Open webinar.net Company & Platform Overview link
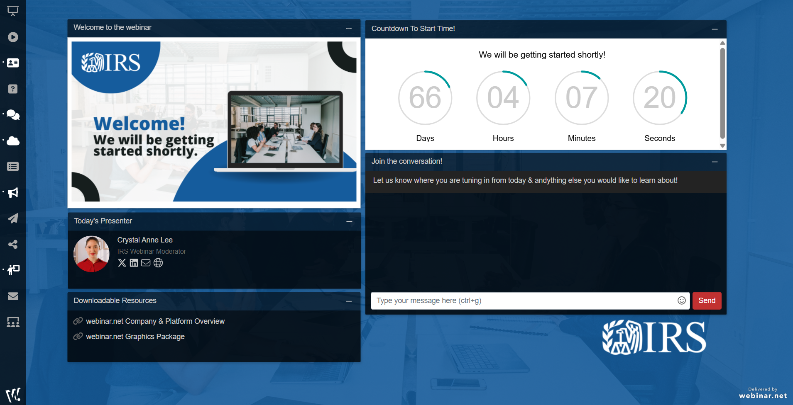This screenshot has height=405, width=793. (x=155, y=321)
